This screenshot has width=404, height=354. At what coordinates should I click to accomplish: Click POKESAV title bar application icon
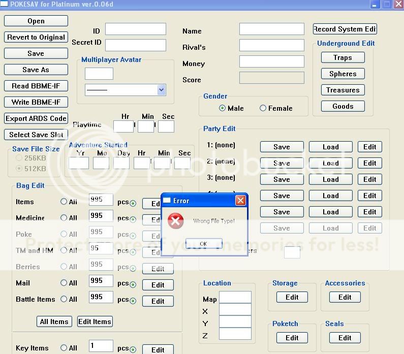pyautogui.click(x=4, y=4)
